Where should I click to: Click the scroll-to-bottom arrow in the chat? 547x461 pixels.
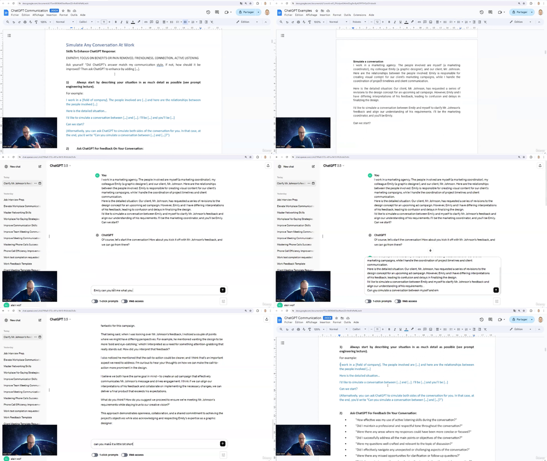click(430, 250)
